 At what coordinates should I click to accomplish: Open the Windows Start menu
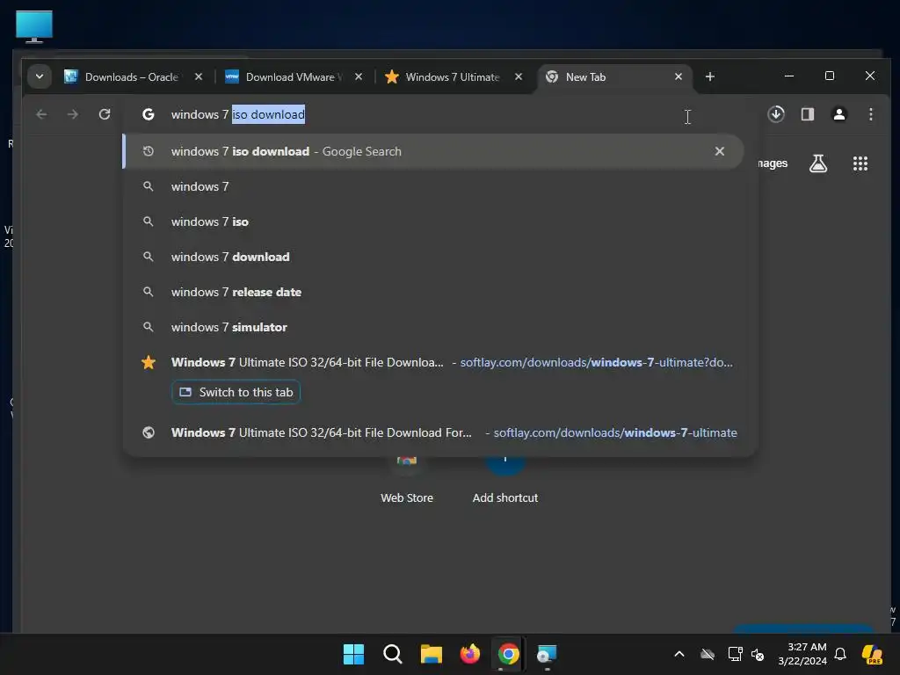pos(353,654)
